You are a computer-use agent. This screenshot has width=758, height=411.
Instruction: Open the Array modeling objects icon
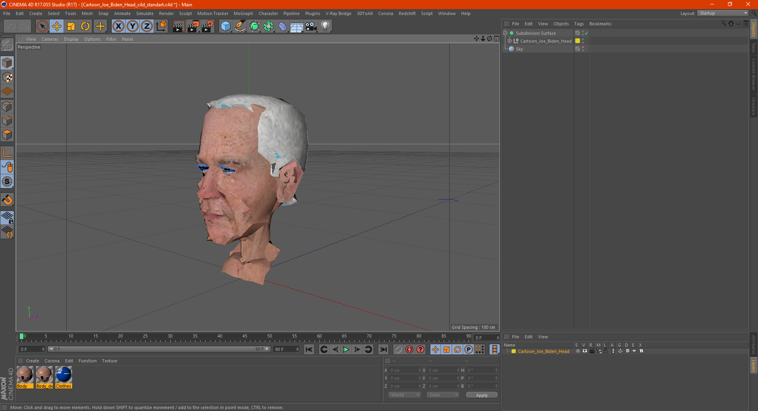268,26
